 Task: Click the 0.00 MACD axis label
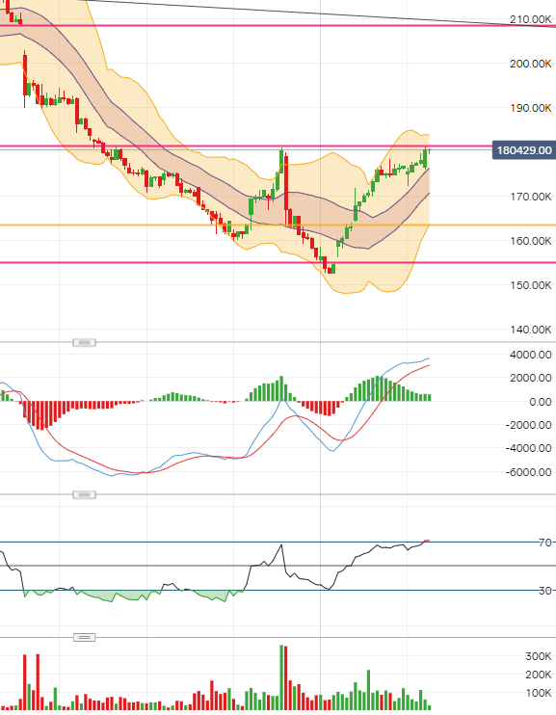[x=540, y=402]
